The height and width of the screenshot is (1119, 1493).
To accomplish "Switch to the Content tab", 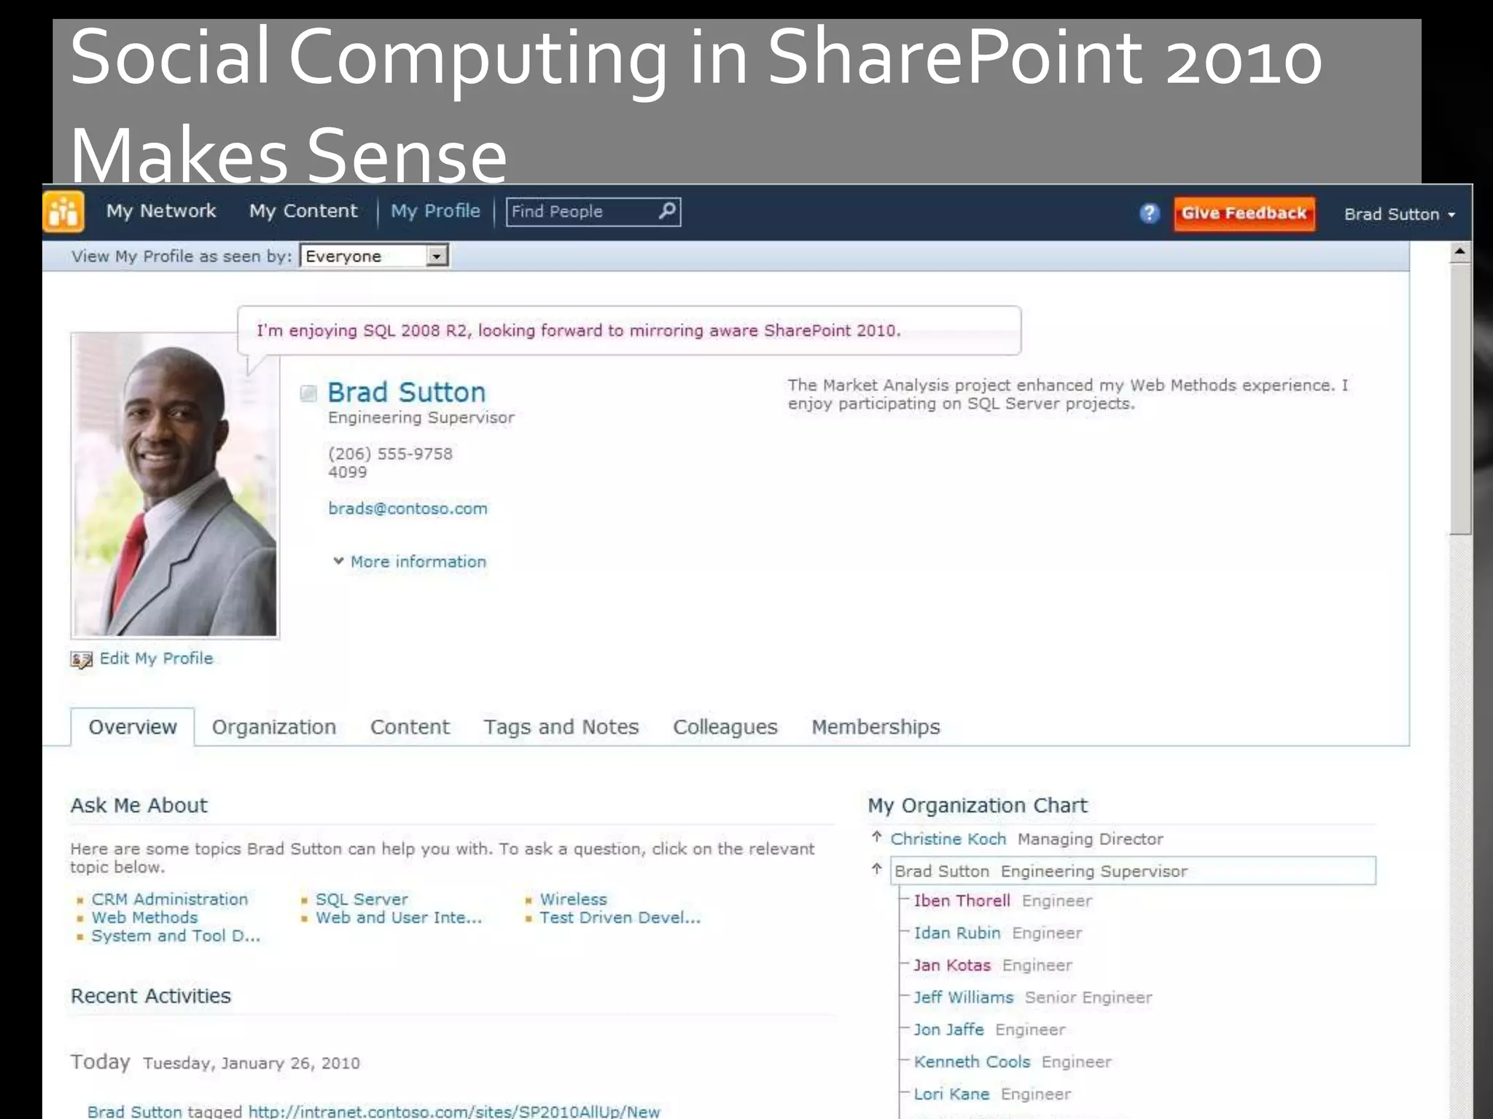I will [410, 727].
